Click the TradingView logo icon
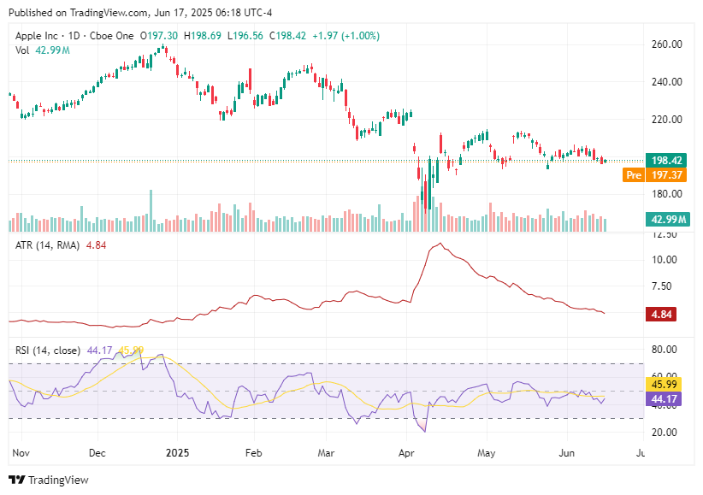 coord(16,480)
